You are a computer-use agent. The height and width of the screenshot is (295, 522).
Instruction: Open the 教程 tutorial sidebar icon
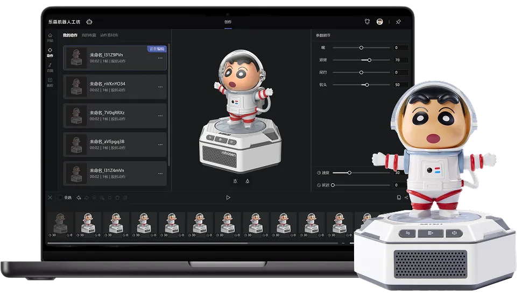(50, 82)
